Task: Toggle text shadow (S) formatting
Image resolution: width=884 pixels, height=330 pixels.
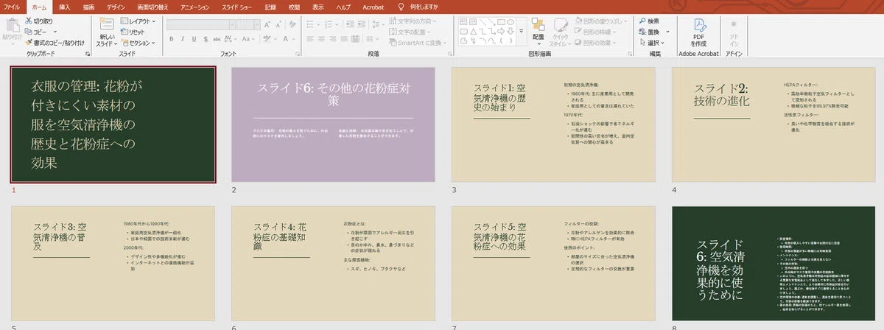Action: click(x=204, y=38)
